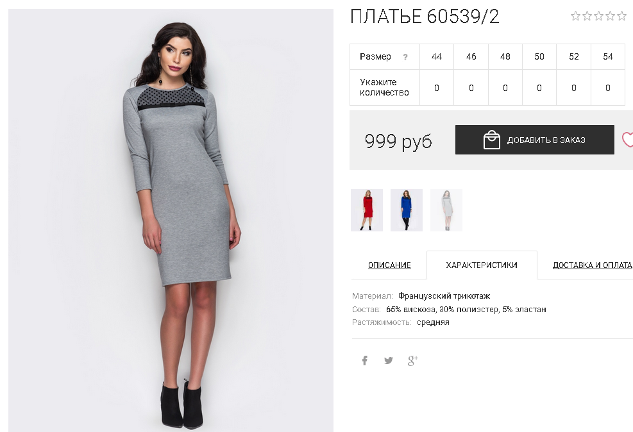Set quantity field for size 54

coord(607,88)
